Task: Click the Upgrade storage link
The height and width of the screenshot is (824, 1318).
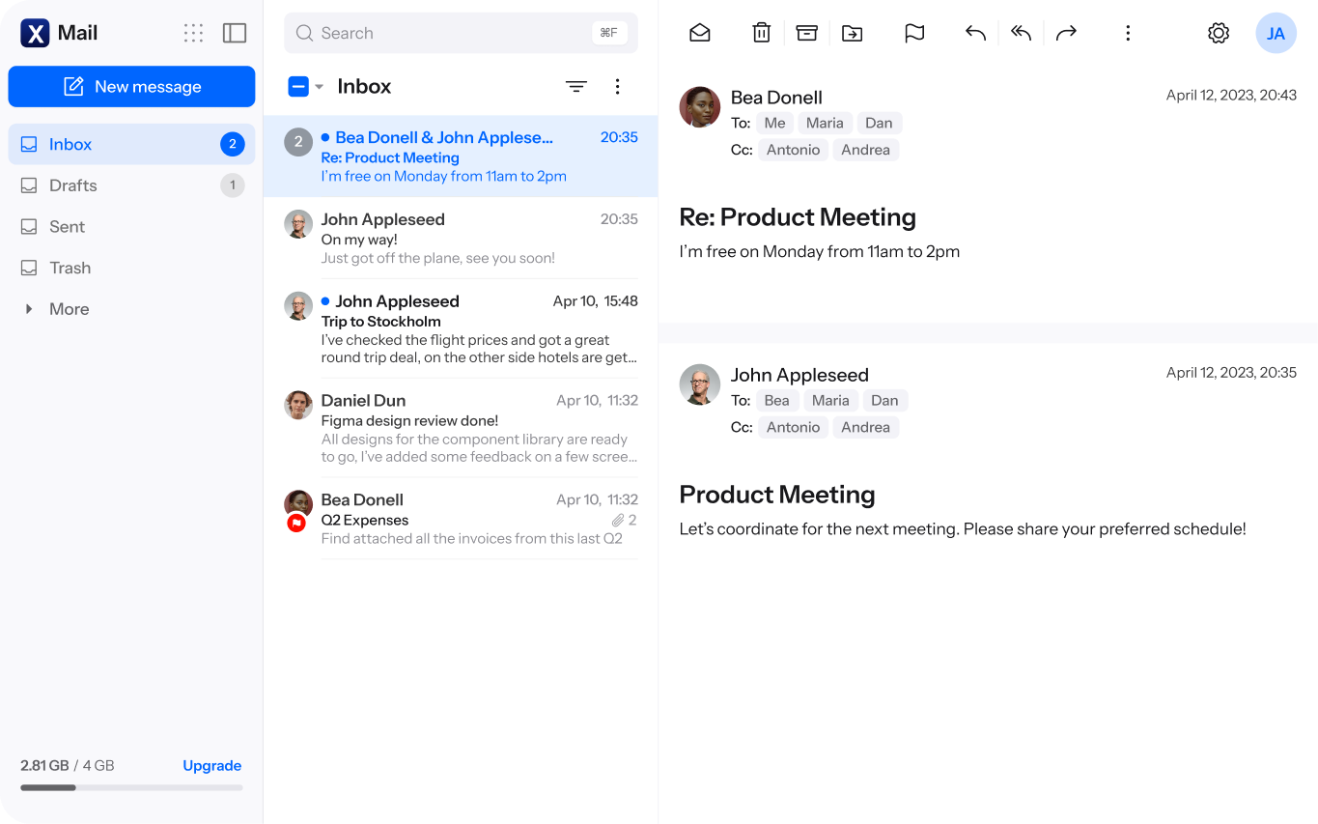Action: [212, 765]
